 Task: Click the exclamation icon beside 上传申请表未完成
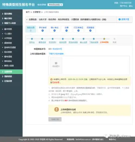coord(57,109)
